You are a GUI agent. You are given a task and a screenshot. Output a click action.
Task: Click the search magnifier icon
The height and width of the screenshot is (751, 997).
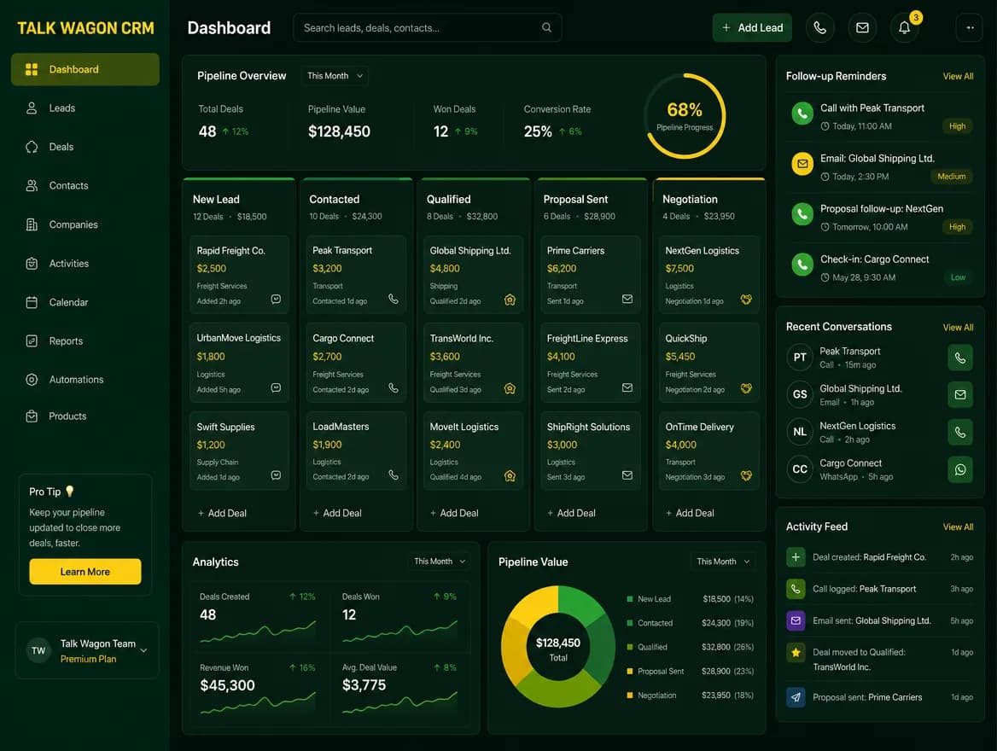[x=546, y=27]
